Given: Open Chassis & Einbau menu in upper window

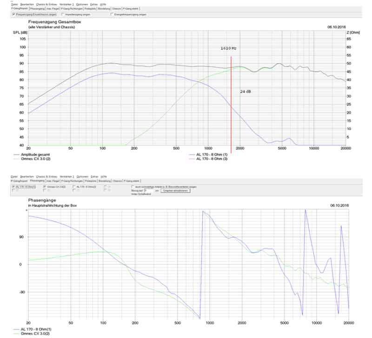Looking at the screenshot, I should (x=46, y=4).
